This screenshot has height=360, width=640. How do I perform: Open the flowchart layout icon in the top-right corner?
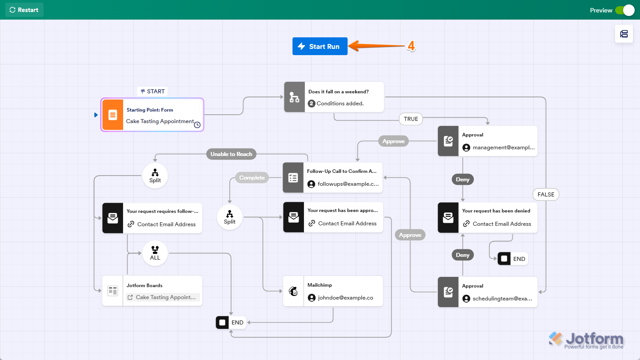[x=624, y=34]
